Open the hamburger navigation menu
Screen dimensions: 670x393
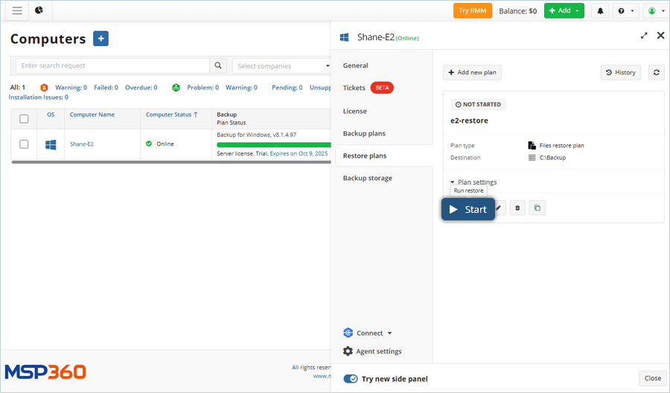pos(17,10)
